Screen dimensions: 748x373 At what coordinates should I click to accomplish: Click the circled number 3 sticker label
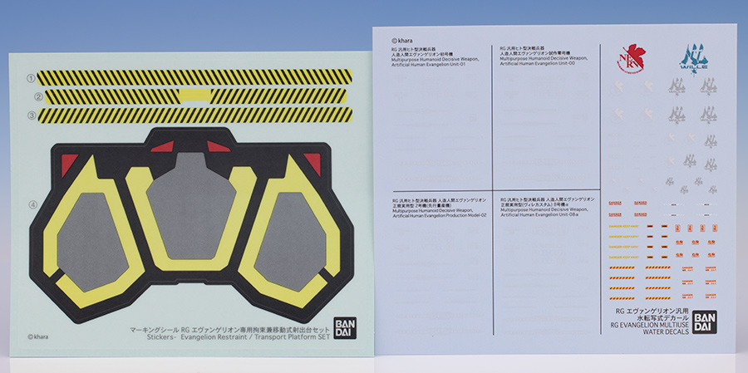[x=31, y=115]
